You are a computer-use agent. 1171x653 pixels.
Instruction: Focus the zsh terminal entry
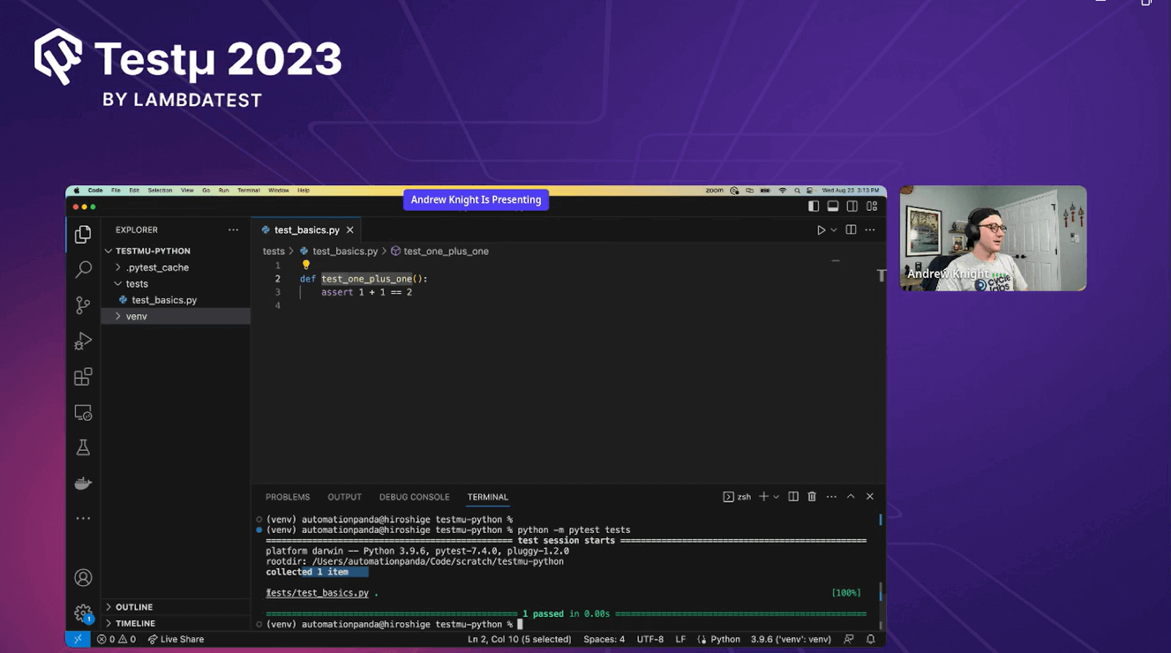[x=737, y=496]
